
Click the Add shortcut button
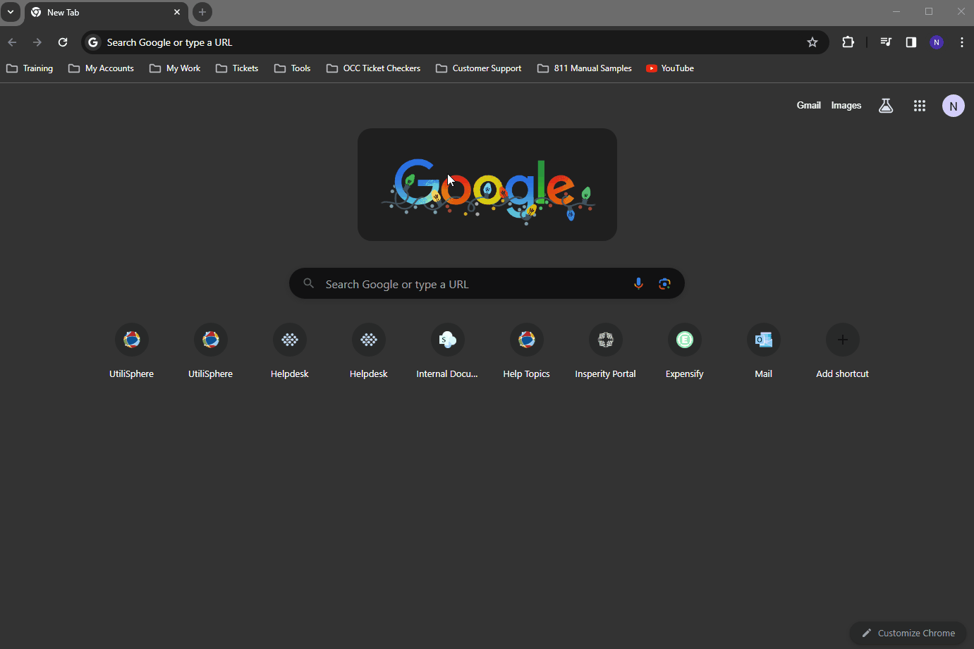(x=842, y=352)
